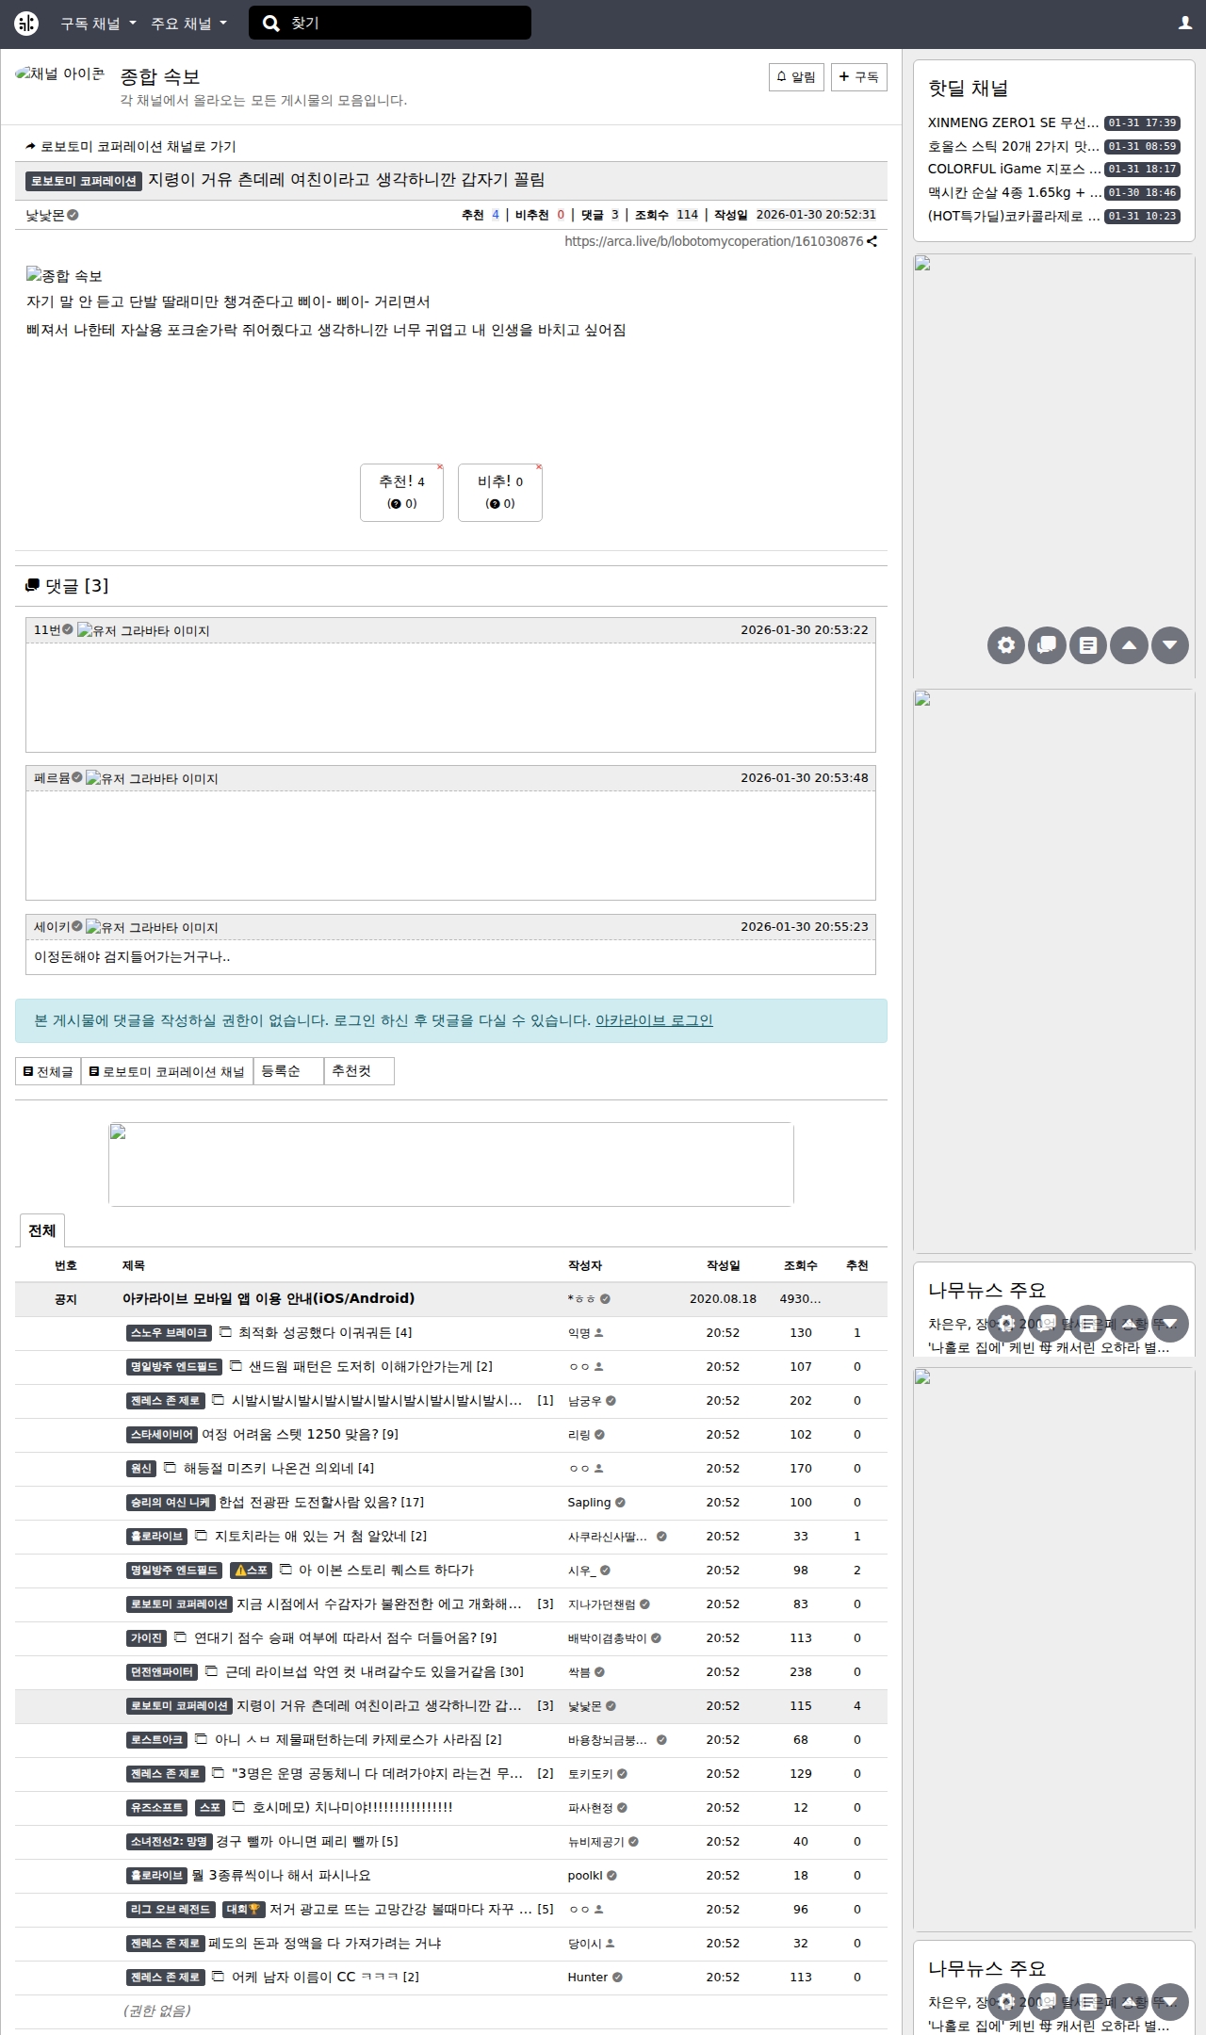1206x2035 pixels.
Task: Open notice 아카라이브 모바일 앱 이용 안내
Action: pyautogui.click(x=269, y=1298)
